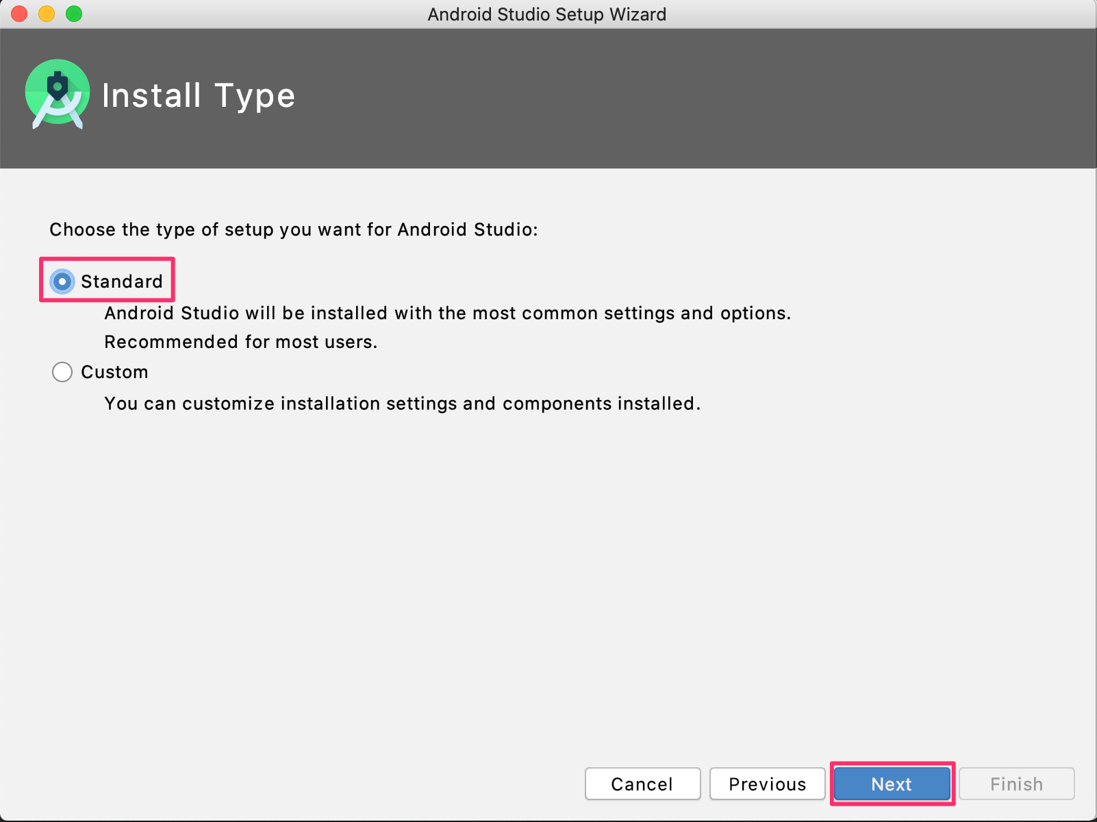Screen dimensions: 1097x822
Task: Select the Standard install type radio button
Action: pyautogui.click(x=62, y=282)
